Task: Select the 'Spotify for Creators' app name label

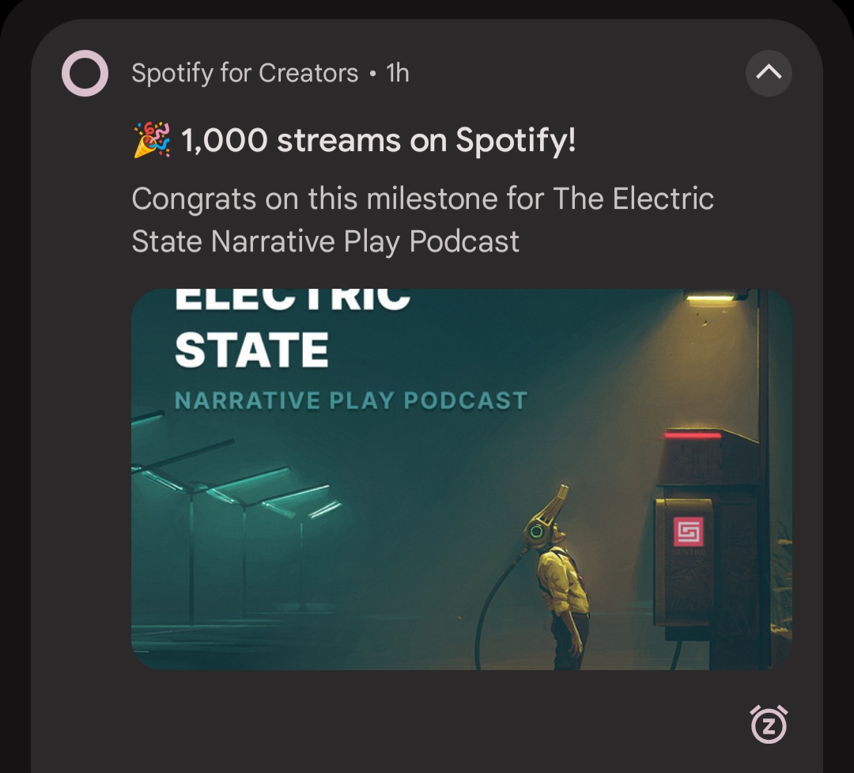Action: pyautogui.click(x=245, y=73)
